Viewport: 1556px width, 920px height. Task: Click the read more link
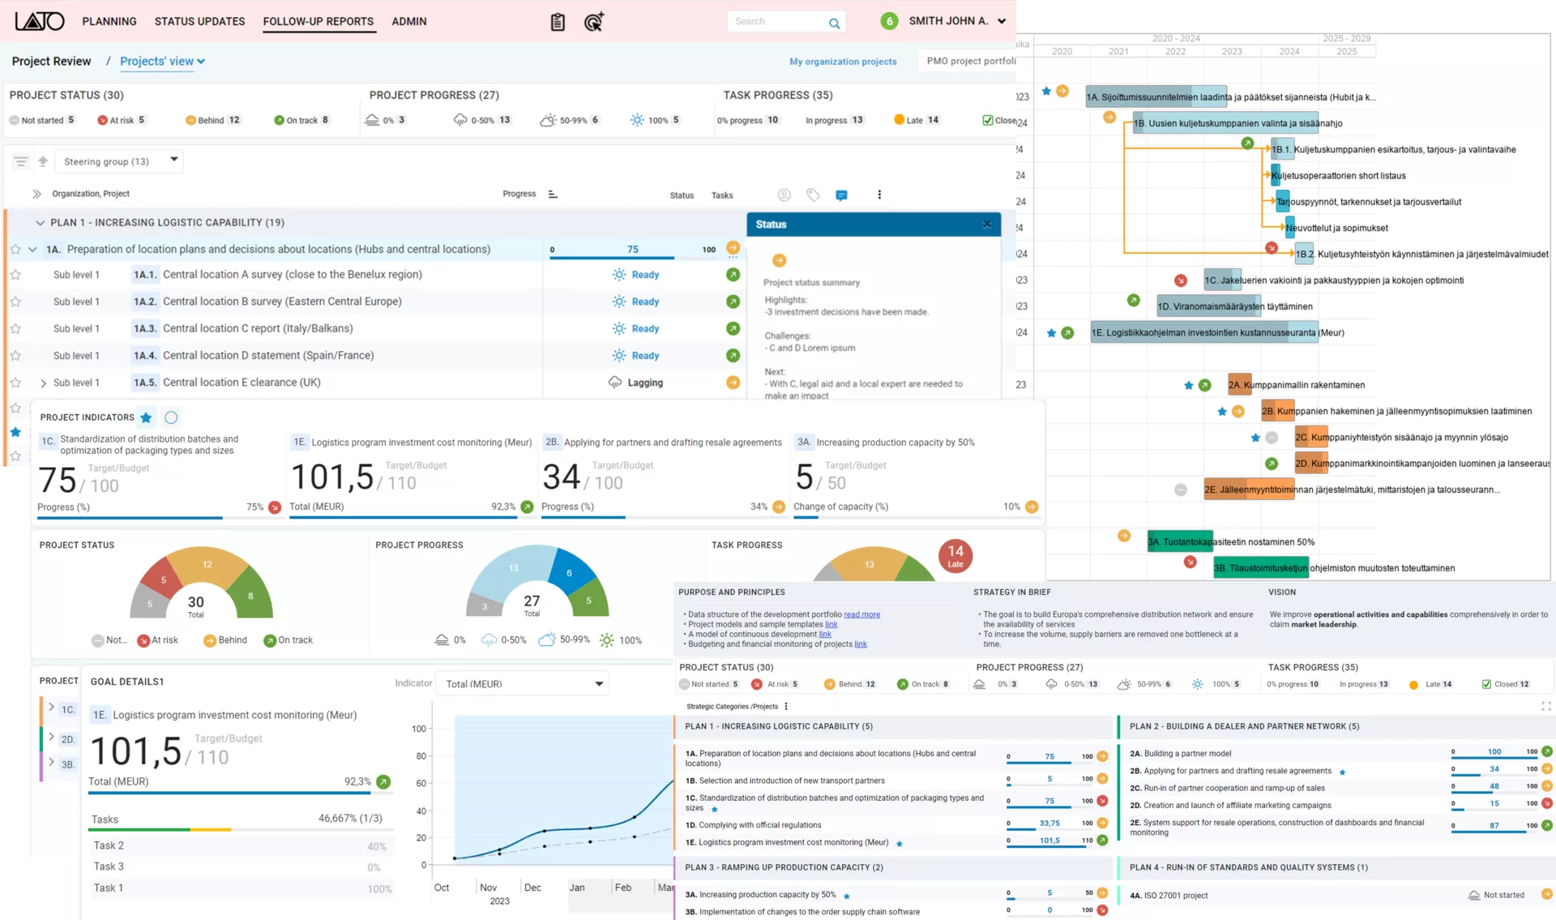[x=861, y=614]
